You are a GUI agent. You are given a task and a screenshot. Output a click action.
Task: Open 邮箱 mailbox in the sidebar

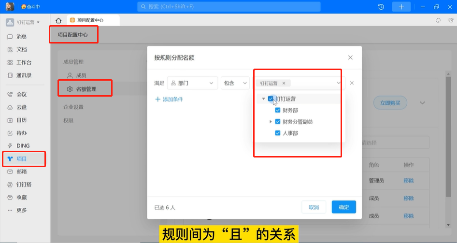click(21, 172)
